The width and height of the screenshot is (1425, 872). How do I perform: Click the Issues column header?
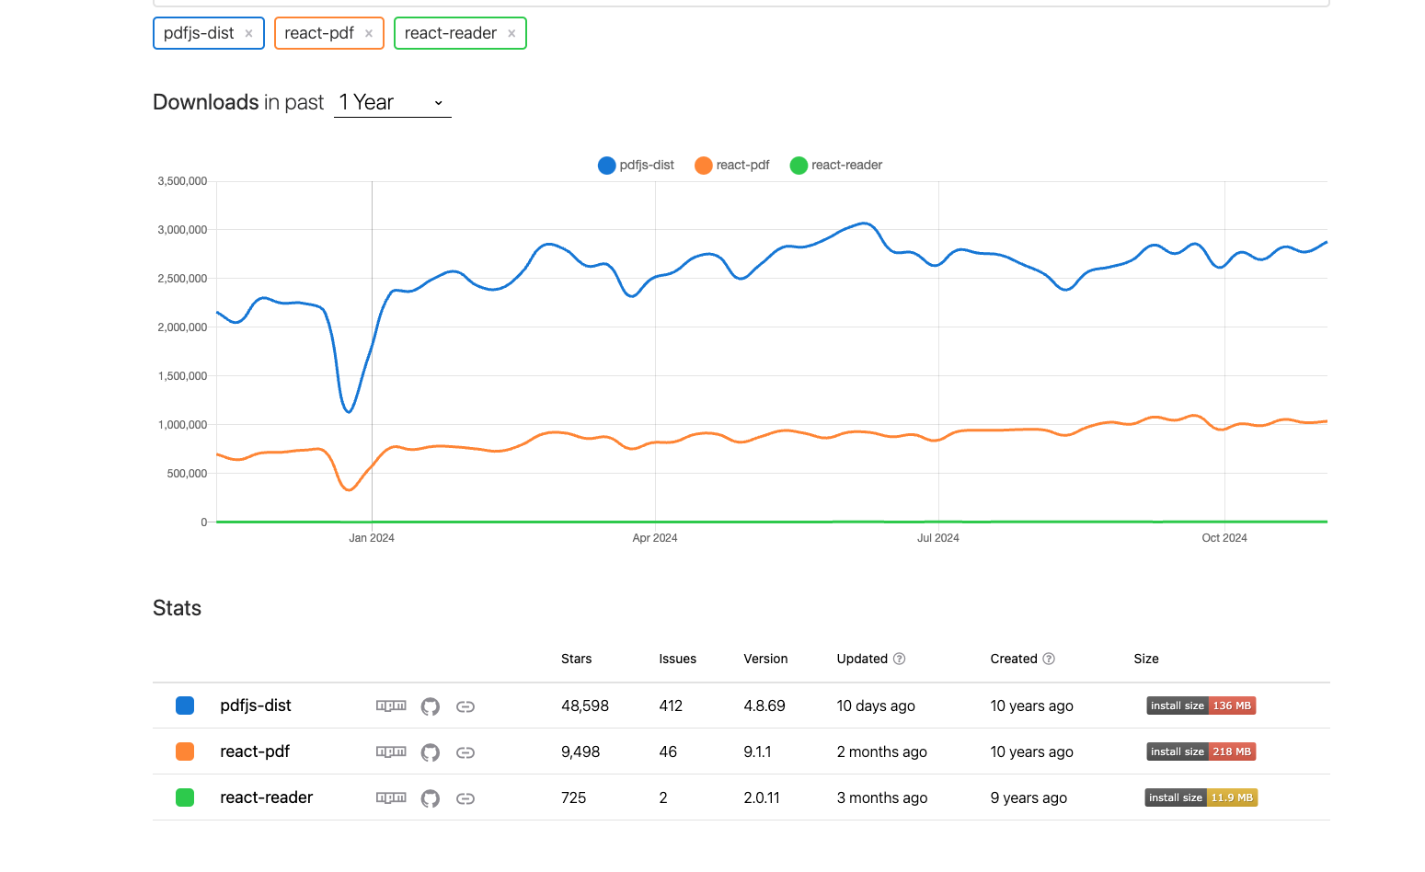tap(678, 659)
